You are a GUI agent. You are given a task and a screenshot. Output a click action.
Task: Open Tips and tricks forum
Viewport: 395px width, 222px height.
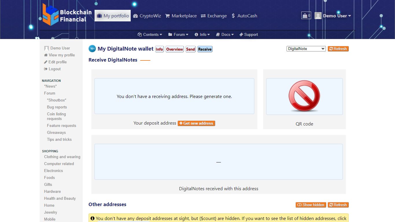59,139
